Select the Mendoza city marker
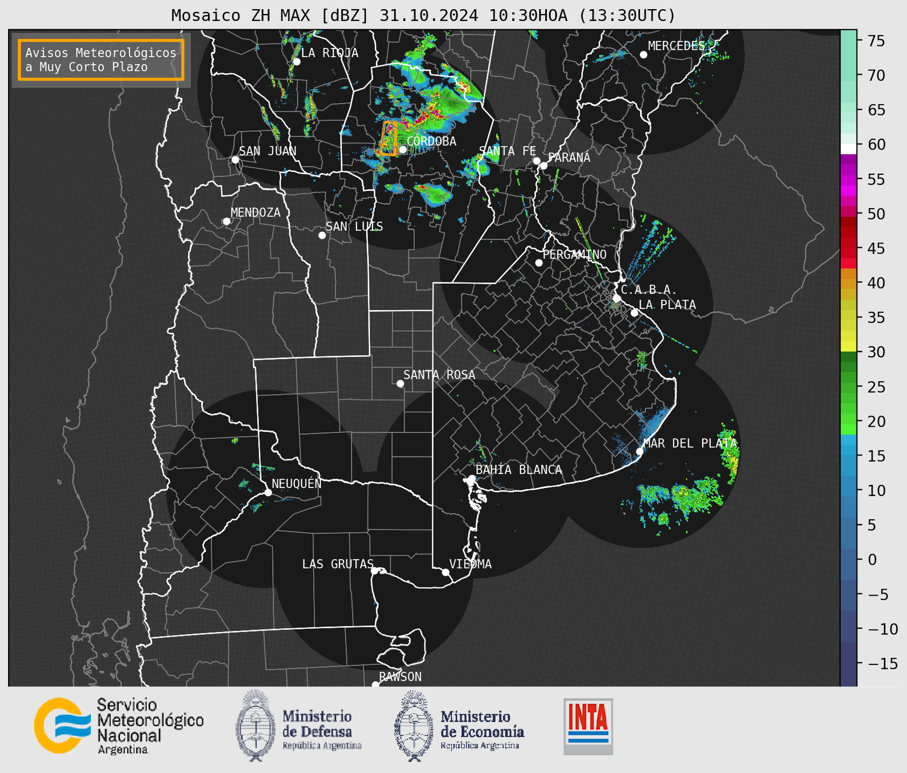Image resolution: width=907 pixels, height=773 pixels. coord(227,221)
